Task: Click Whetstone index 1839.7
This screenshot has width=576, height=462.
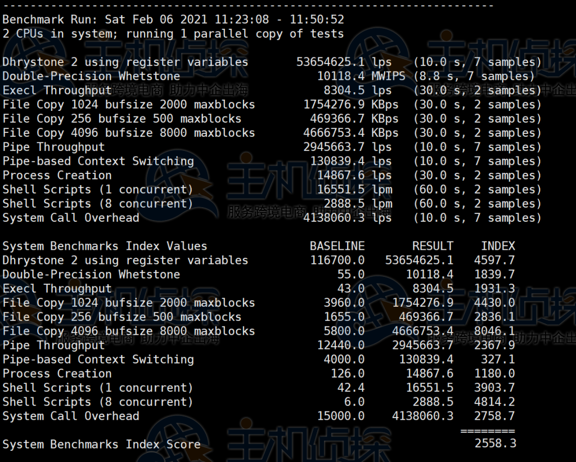Action: pos(494,275)
